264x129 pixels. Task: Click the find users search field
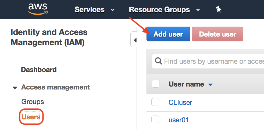coord(208,61)
